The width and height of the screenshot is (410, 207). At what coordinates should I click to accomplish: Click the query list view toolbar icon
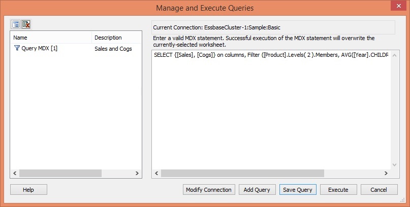(x=16, y=24)
